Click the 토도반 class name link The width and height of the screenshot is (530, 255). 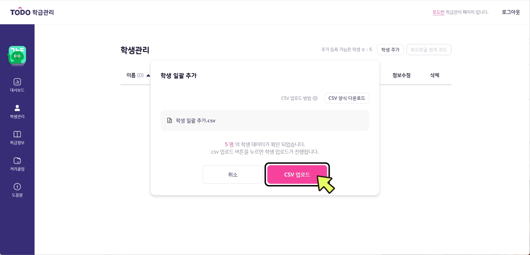[x=438, y=12]
